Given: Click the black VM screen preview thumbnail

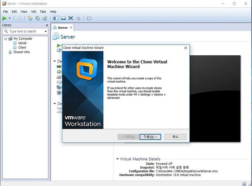Looking at the screenshot, I should [215, 99].
